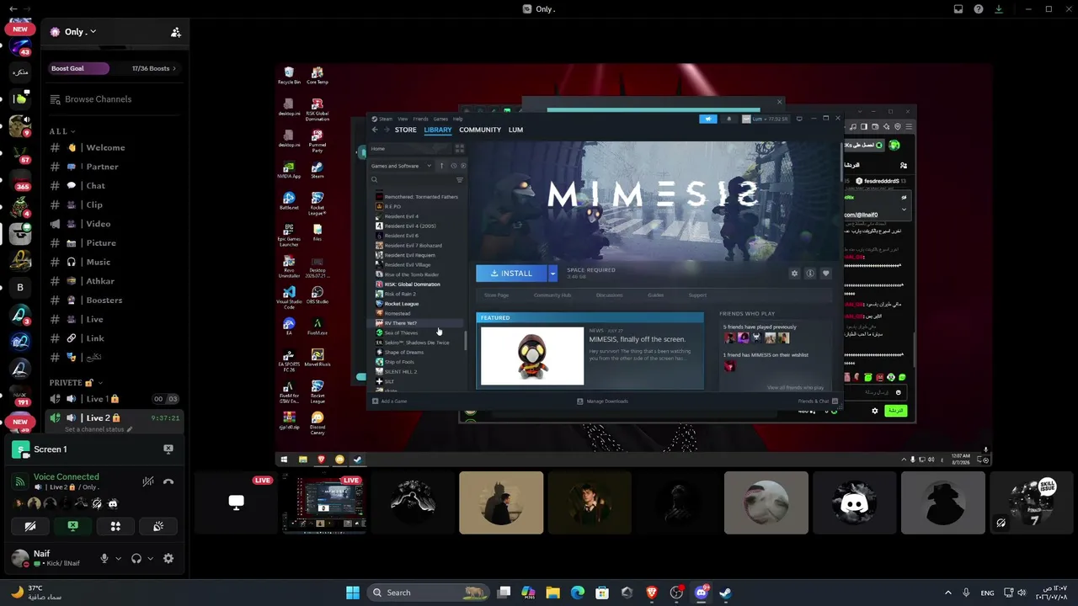This screenshot has height=606, width=1078.
Task: Disconnect from the voice channel
Action: click(168, 481)
